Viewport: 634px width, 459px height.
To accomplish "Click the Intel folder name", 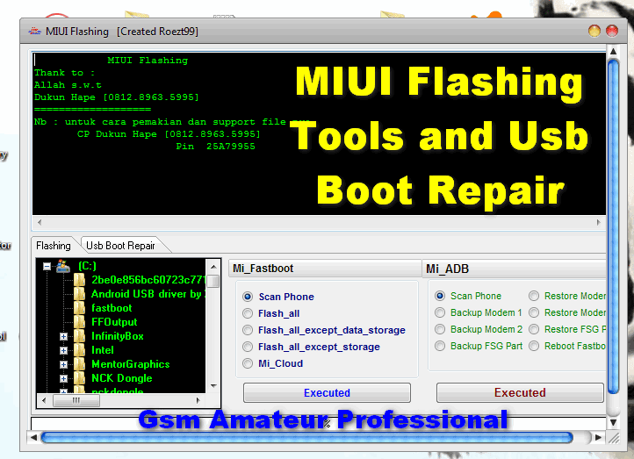I will point(102,350).
